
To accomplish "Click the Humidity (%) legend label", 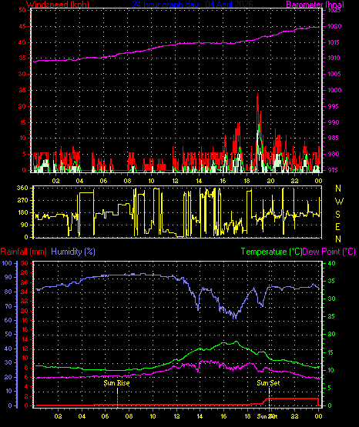I will [x=73, y=252].
